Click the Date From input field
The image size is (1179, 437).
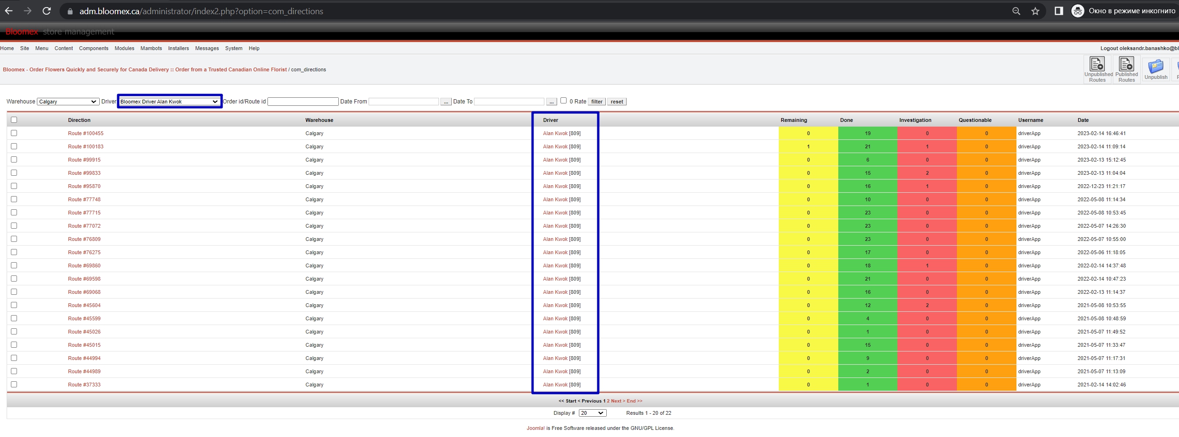click(404, 102)
